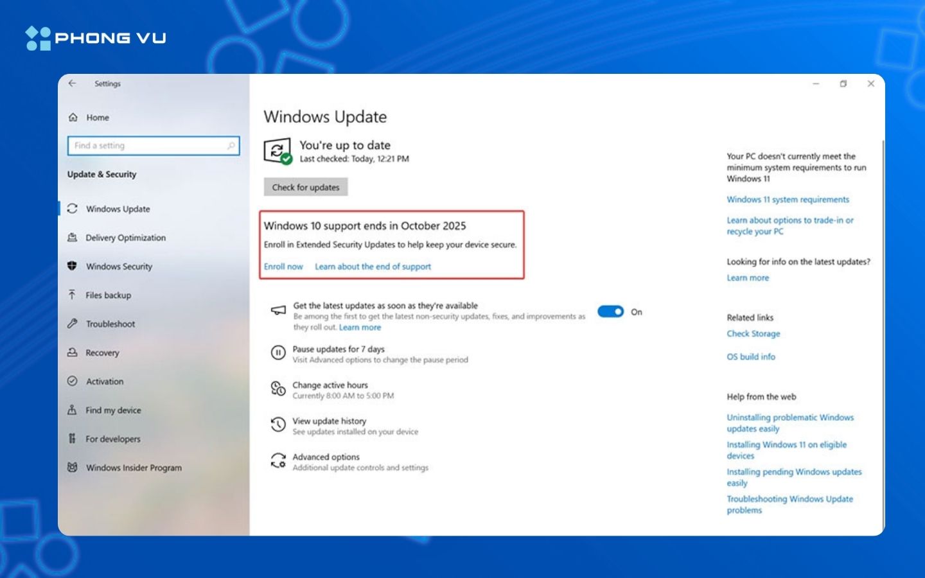Open Learn about the end of support

click(373, 267)
